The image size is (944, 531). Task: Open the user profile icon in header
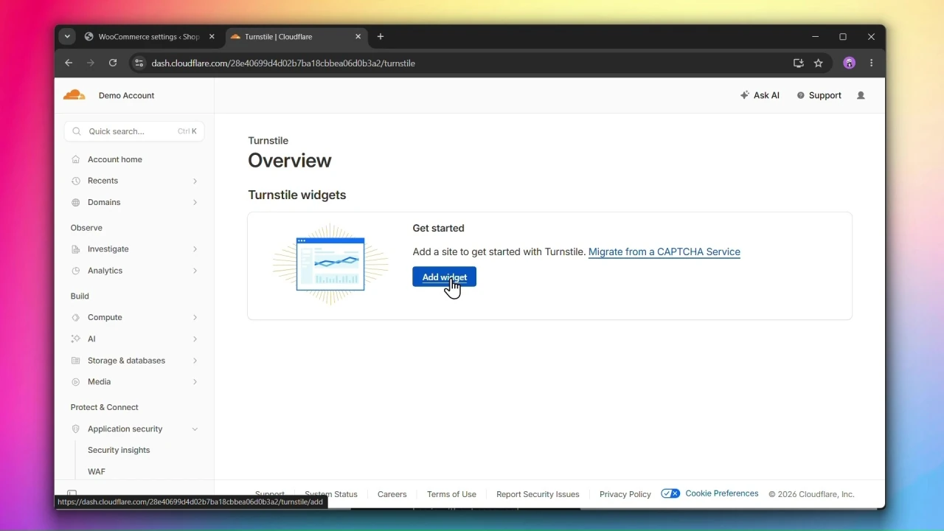click(861, 95)
